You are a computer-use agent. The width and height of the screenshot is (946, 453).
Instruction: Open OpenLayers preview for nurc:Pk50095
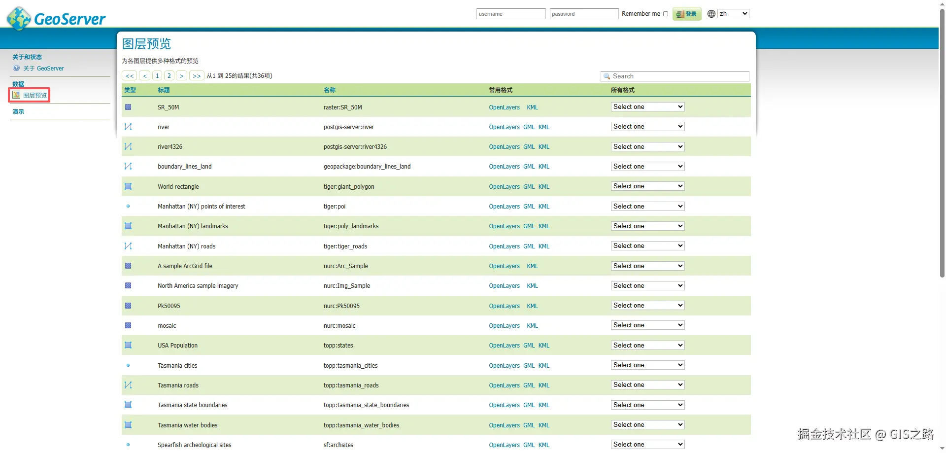[x=504, y=306]
